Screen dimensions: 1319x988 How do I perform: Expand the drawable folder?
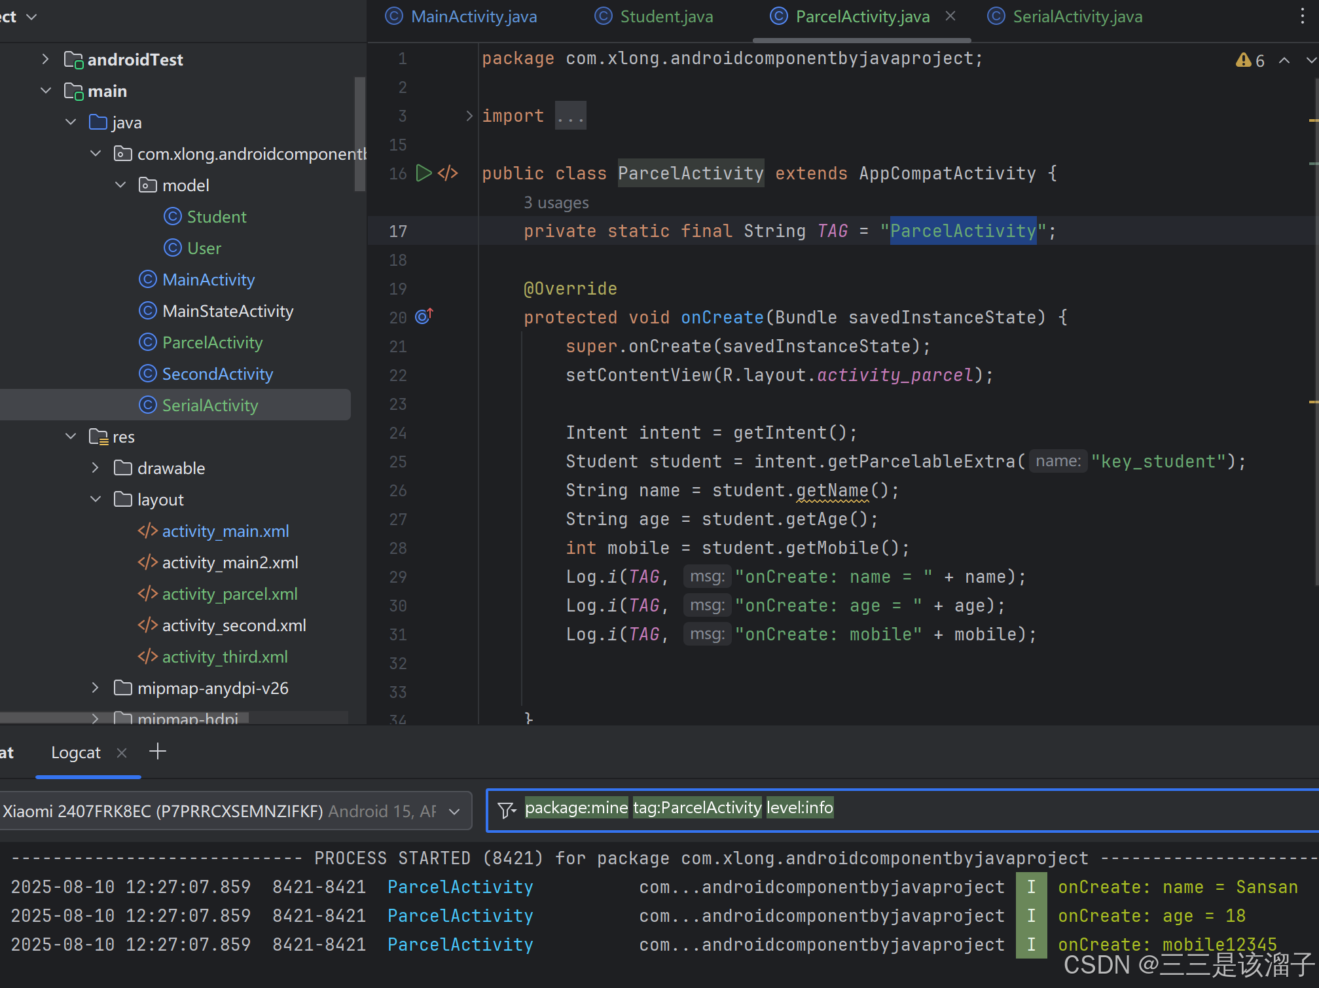96,468
